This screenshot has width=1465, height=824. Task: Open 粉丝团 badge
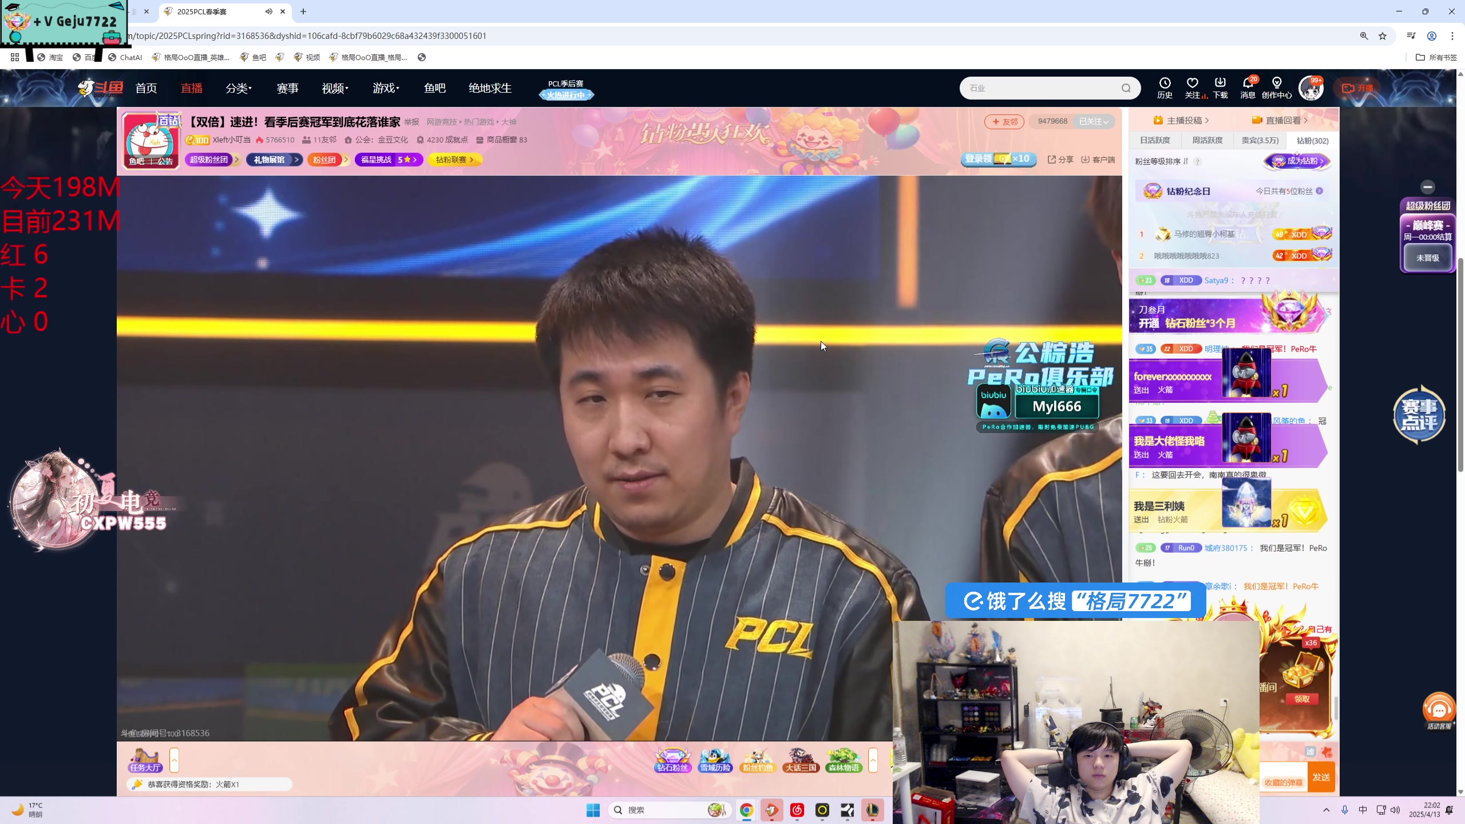click(x=328, y=160)
